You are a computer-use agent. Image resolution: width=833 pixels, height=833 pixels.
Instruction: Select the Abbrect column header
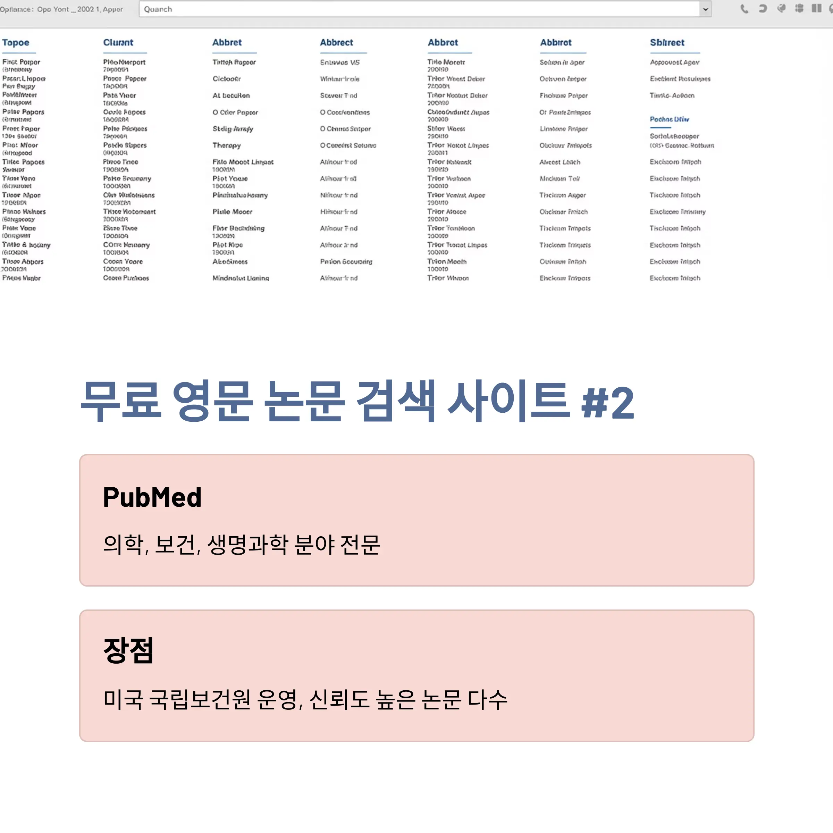pos(336,43)
